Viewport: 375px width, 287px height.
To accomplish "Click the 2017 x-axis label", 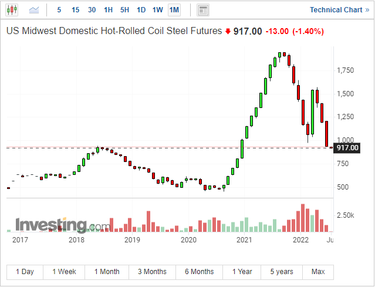I will point(20,239).
